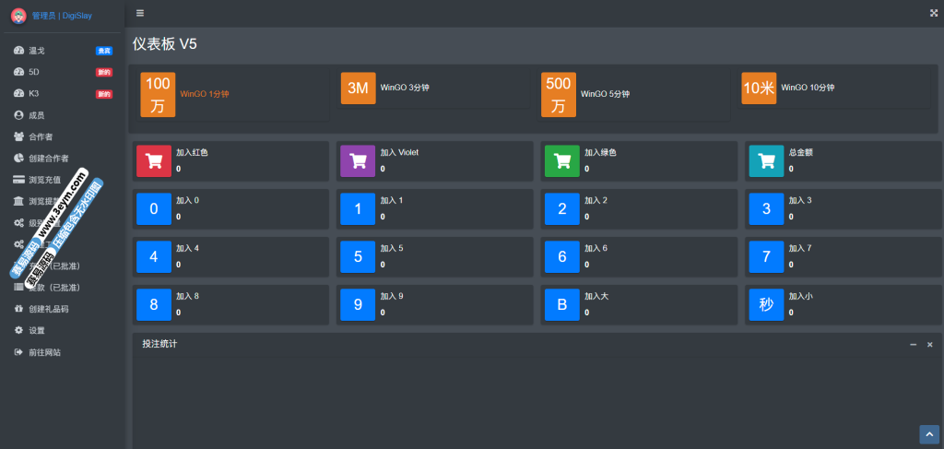Open 温戈 in the sidebar

(37, 50)
